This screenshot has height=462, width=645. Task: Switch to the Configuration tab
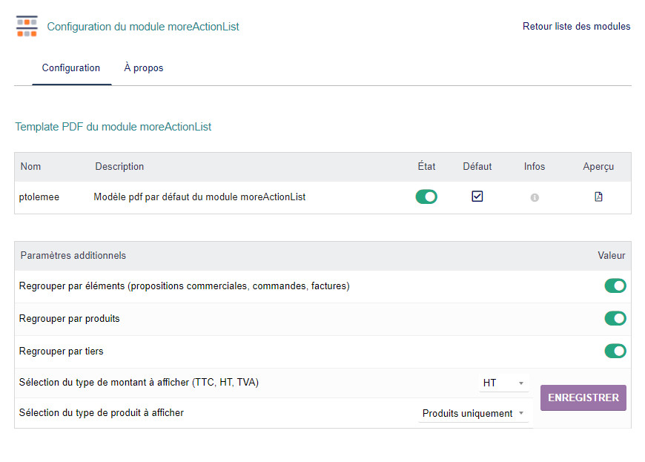71,68
